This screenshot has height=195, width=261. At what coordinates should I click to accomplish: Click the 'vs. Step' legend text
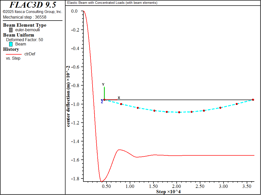(x=13, y=58)
